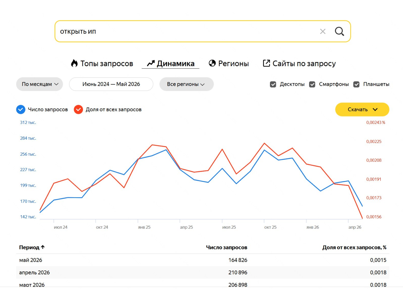This screenshot has width=403, height=307.
Task: Toggle the red Доля от всех запросов series
Action: tap(78, 109)
